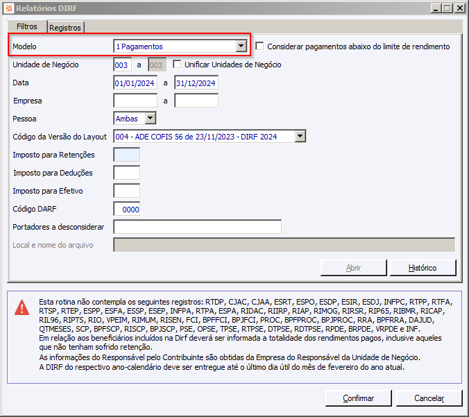Click the 'Data' label
469x417 pixels.
click(x=21, y=83)
